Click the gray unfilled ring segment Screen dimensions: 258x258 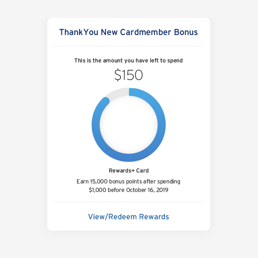click(118, 94)
